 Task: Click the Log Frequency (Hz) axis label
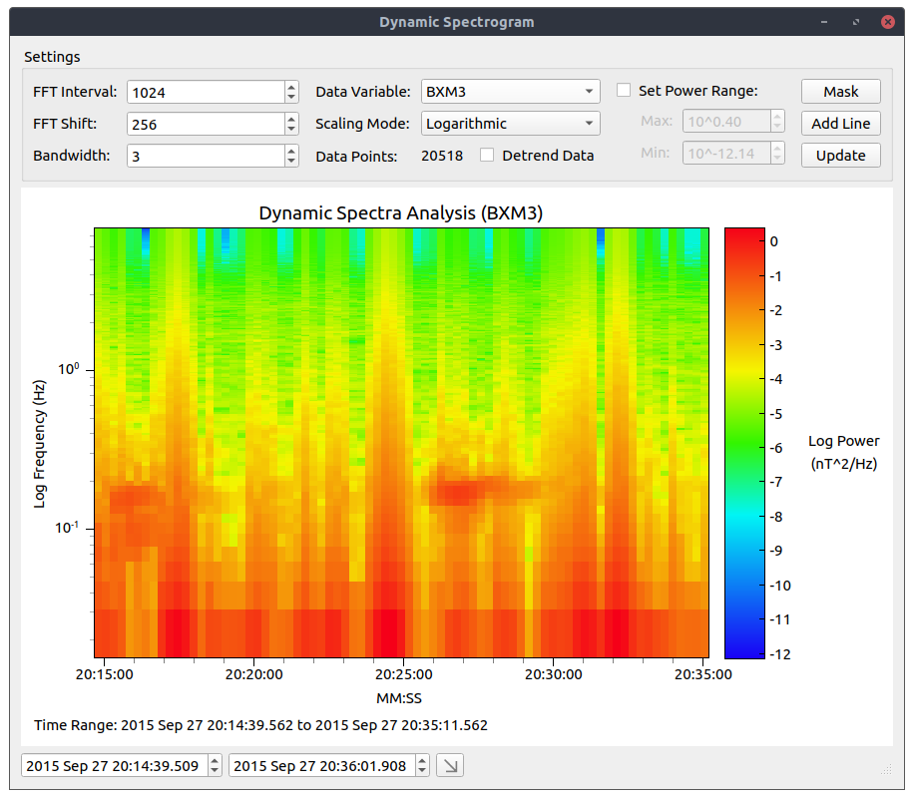coord(39,444)
